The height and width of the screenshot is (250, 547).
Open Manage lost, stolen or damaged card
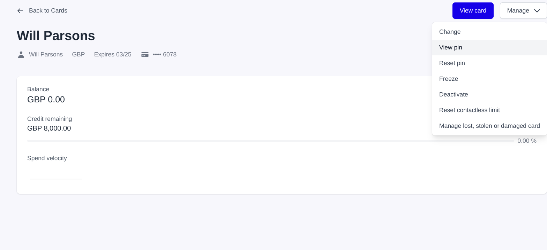(x=489, y=126)
